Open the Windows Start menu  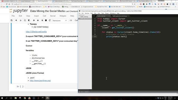[2, 98]
